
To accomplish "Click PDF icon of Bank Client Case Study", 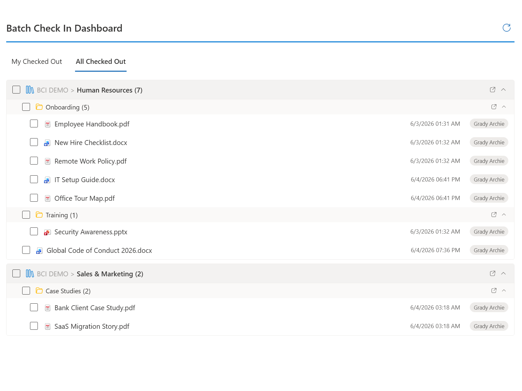I will click(x=48, y=308).
